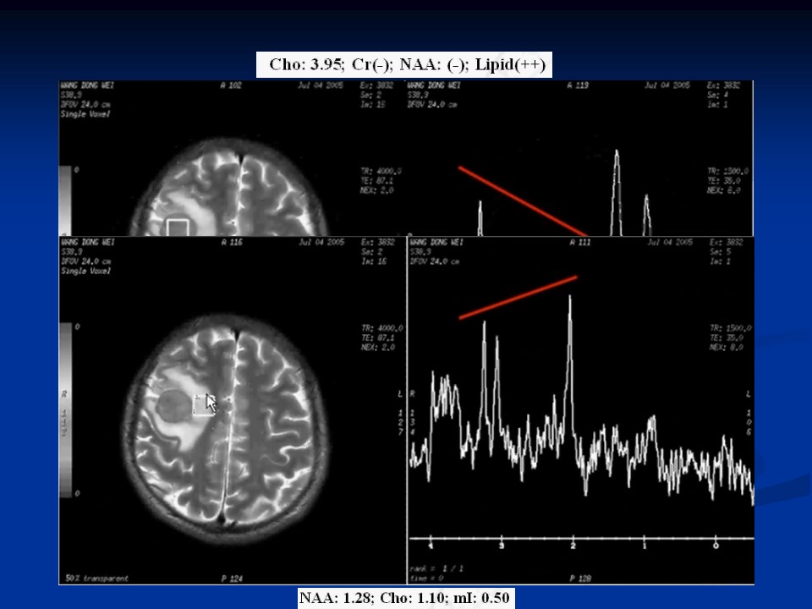Click the '50% transparent' label
The image size is (812, 609).
[97, 579]
